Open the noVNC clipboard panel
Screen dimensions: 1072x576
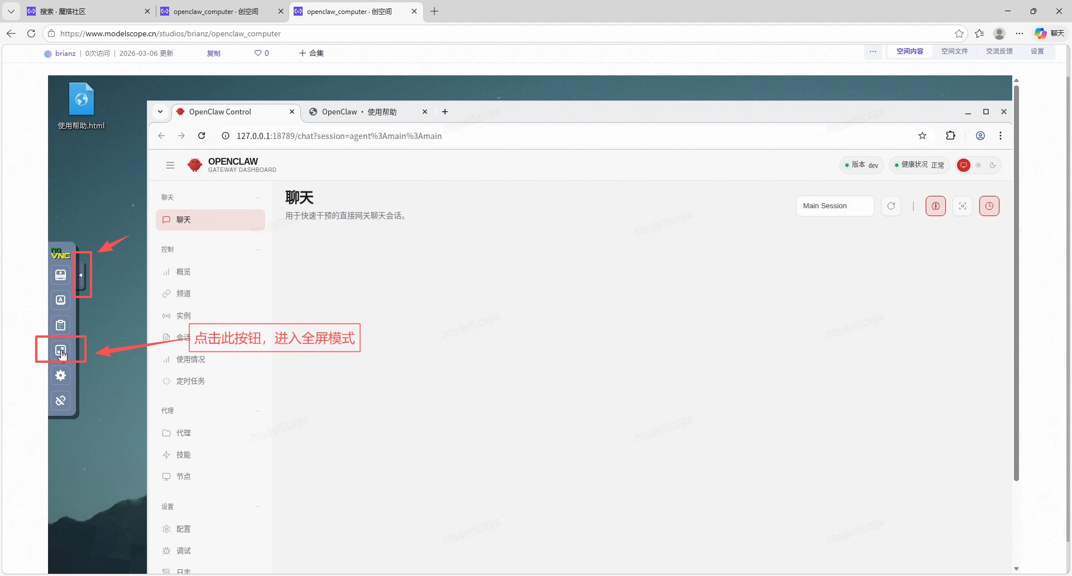(61, 325)
